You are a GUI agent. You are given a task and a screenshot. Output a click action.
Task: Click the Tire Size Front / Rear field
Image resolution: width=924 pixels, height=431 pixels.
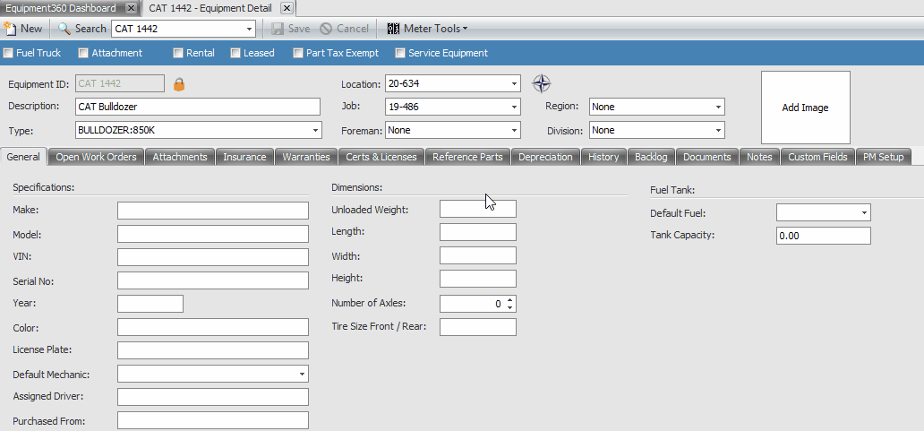478,327
